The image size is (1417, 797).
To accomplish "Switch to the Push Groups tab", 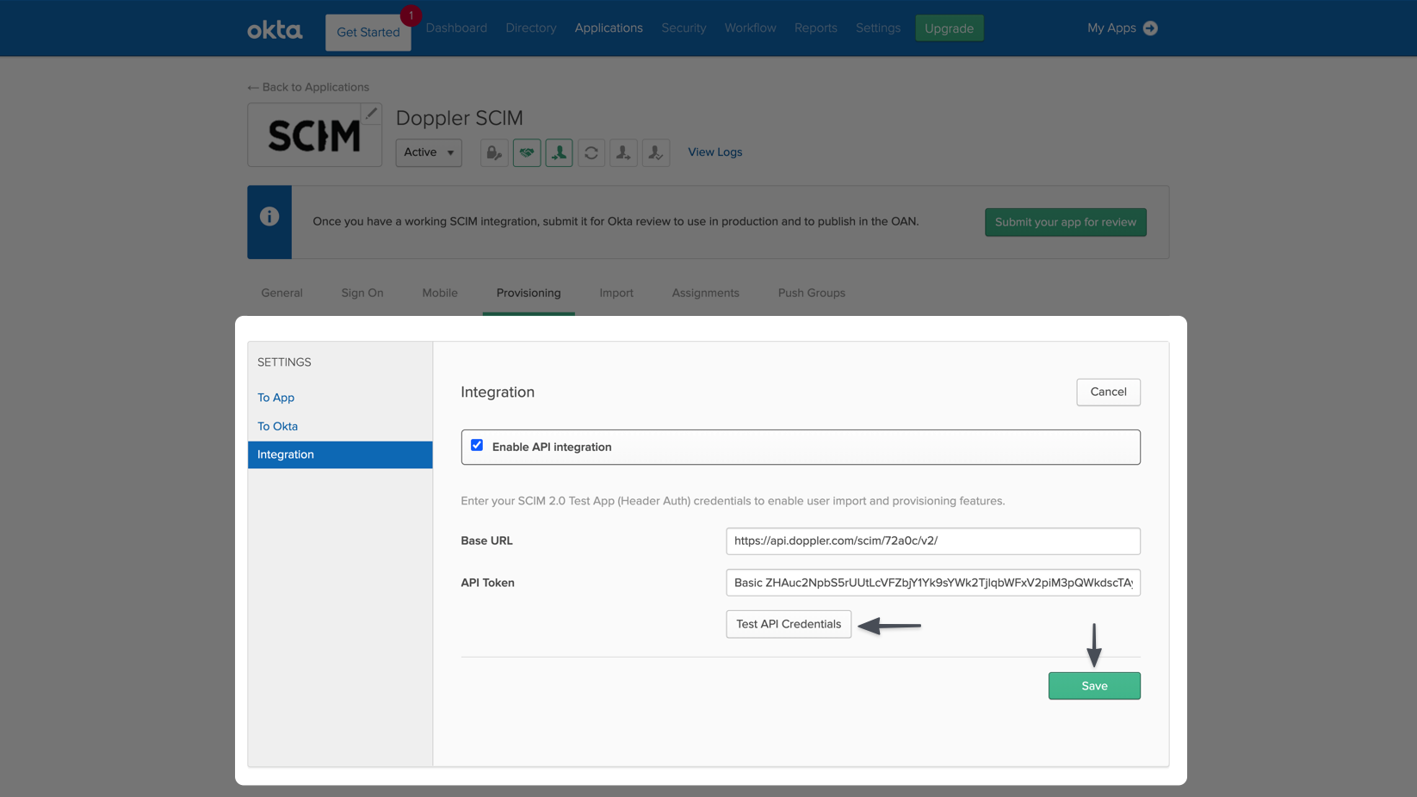I will 812,293.
